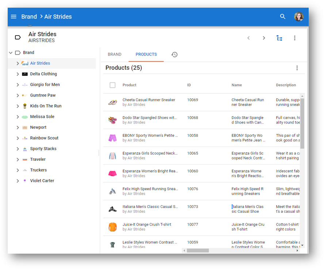Select Newport in brand tree
Screen dimensions: 324x269
click(x=38, y=127)
